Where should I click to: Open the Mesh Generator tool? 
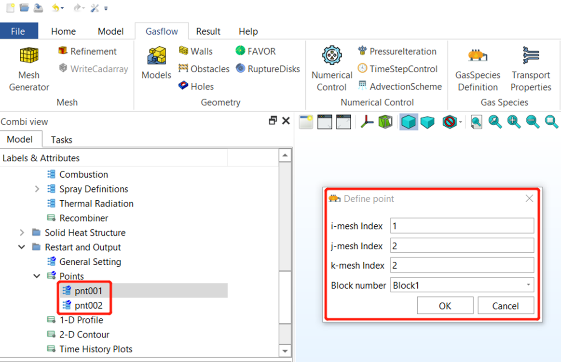tap(29, 69)
